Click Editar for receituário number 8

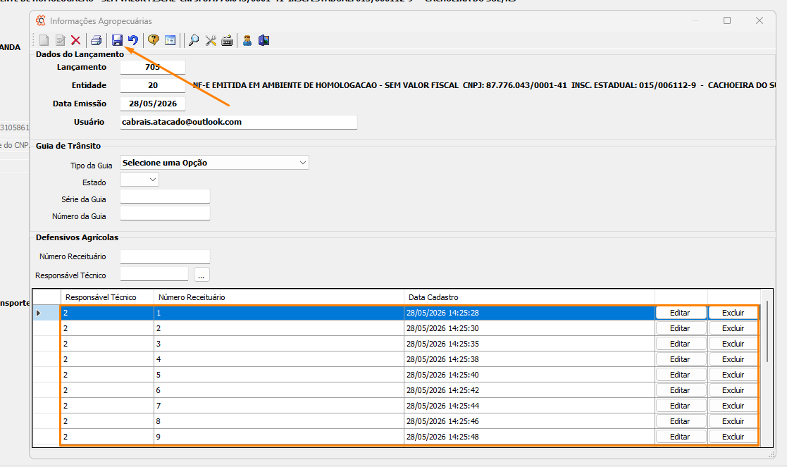pos(681,421)
